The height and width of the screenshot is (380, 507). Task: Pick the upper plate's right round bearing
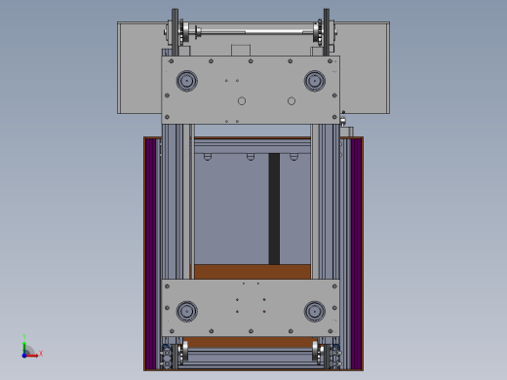point(315,81)
